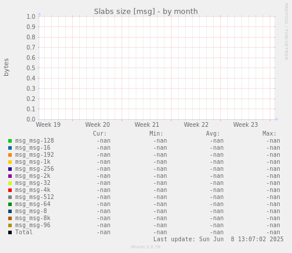The image size is (292, 253).
Task: Click the brown msg_msg-8k color swatch
Action: tap(10, 218)
